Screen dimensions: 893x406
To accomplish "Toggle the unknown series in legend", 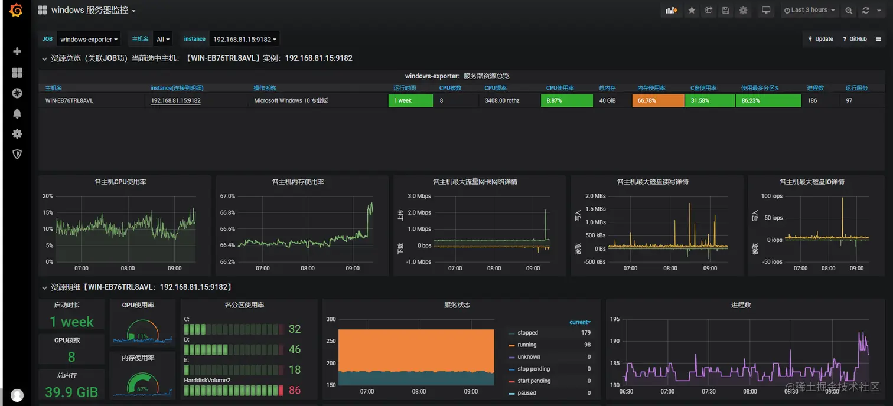I will tap(529, 356).
